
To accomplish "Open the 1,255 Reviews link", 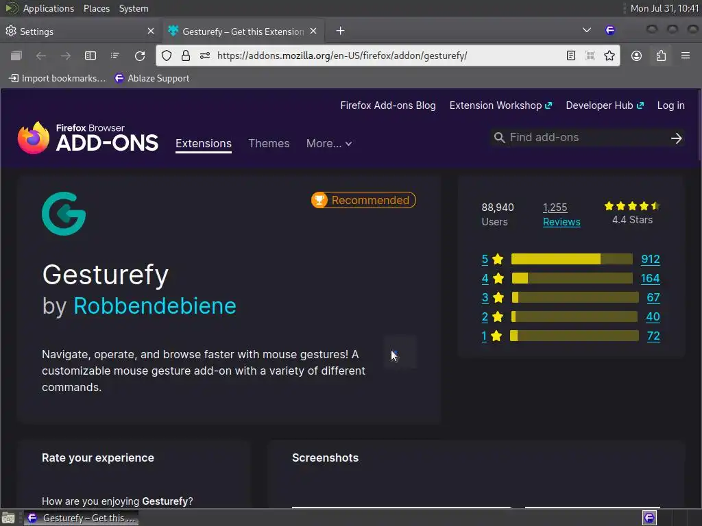I will (561, 214).
